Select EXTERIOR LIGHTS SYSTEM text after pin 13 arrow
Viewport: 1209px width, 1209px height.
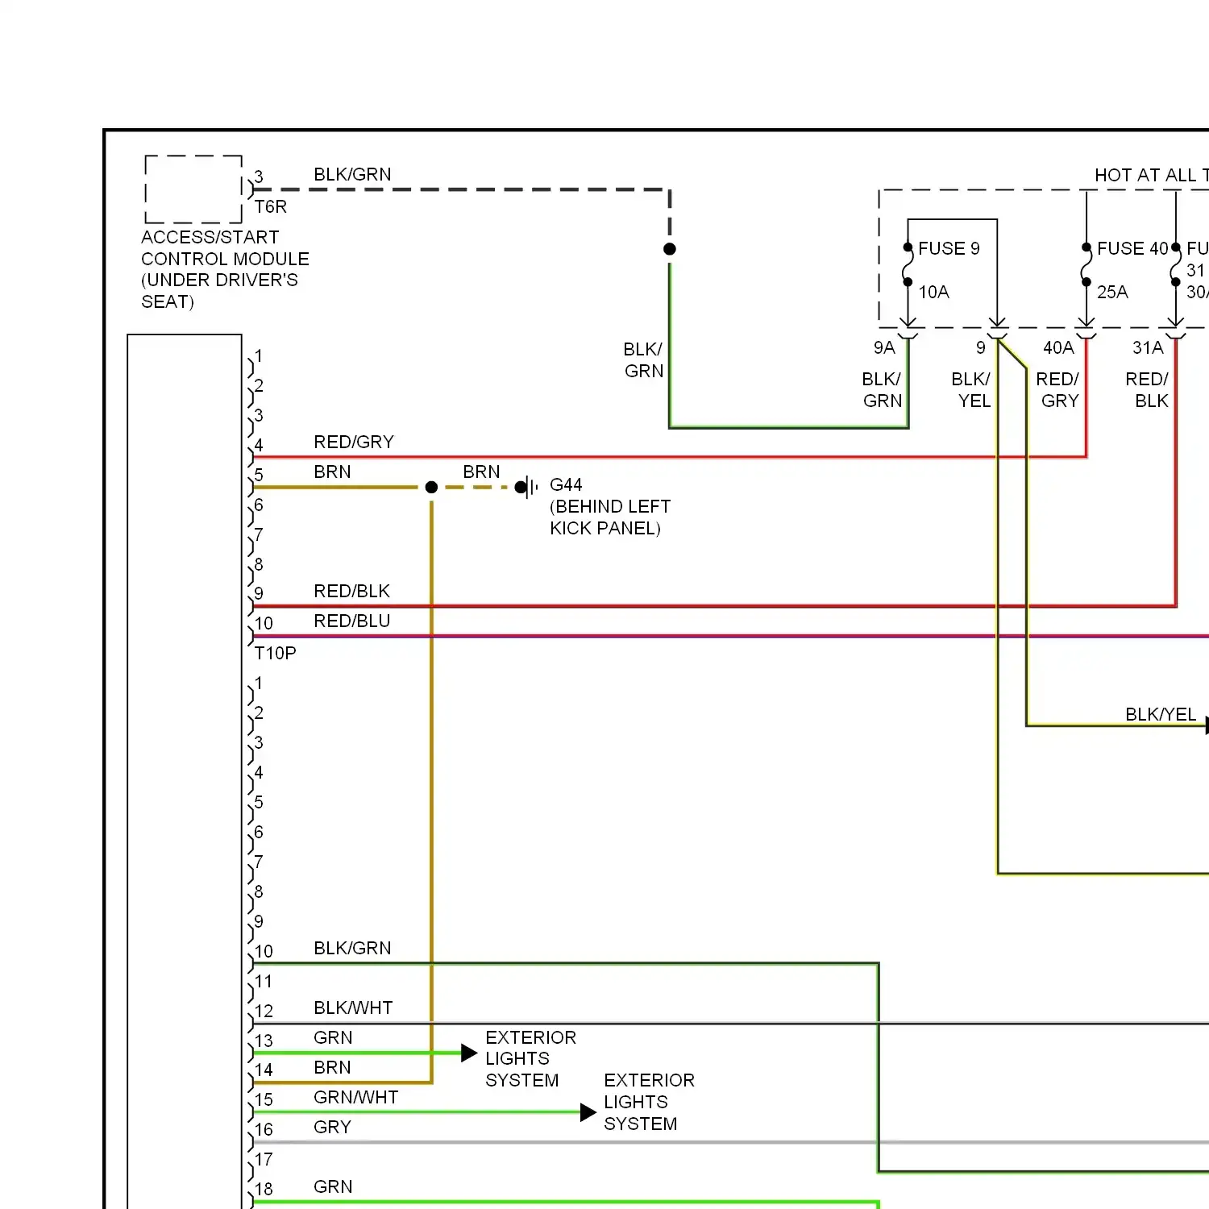click(530, 1058)
